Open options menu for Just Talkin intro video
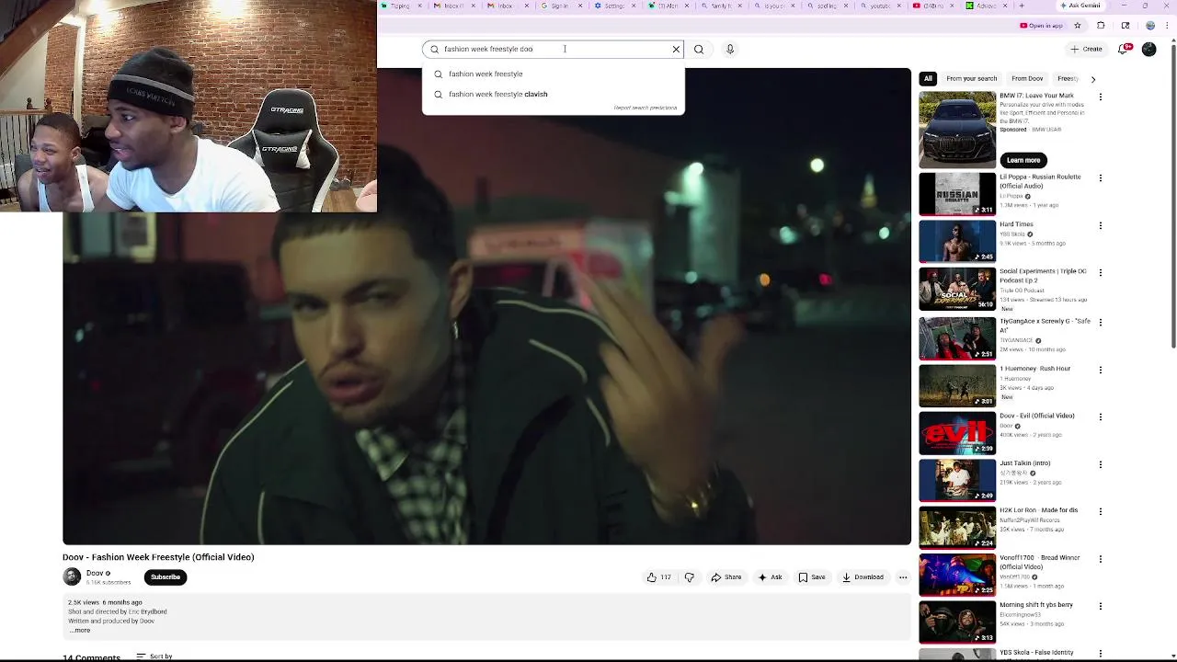Screen dimensions: 1177x662 pyautogui.click(x=1101, y=464)
